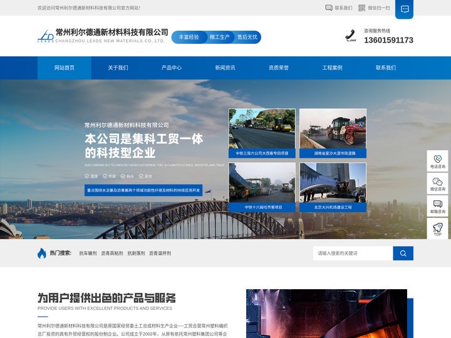Click the QR code icon for 微信扫一扫
This screenshot has height=338, width=451.
point(361,8)
